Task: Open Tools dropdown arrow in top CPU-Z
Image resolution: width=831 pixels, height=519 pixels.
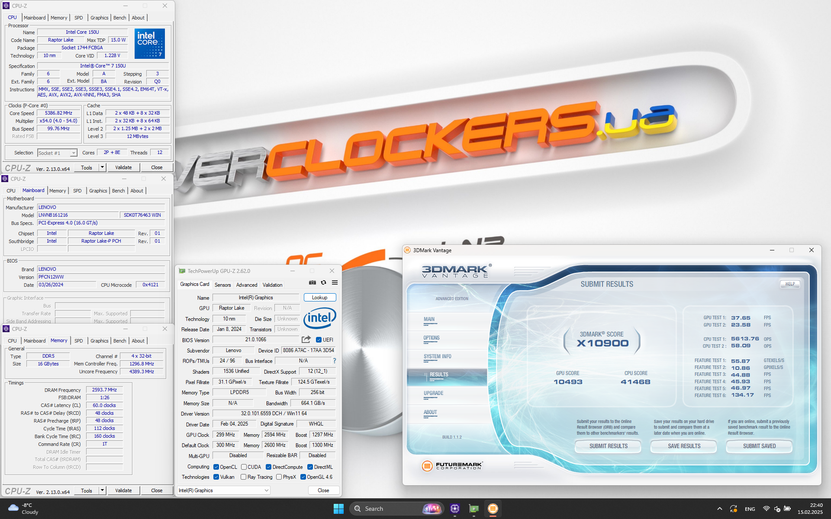Action: [102, 167]
